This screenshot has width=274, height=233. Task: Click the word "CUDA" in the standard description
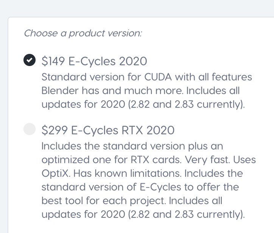pos(158,77)
